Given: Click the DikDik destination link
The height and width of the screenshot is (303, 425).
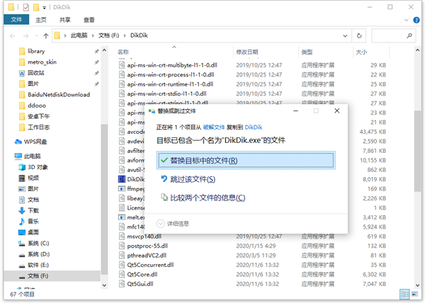Looking at the screenshot, I should pos(254,127).
